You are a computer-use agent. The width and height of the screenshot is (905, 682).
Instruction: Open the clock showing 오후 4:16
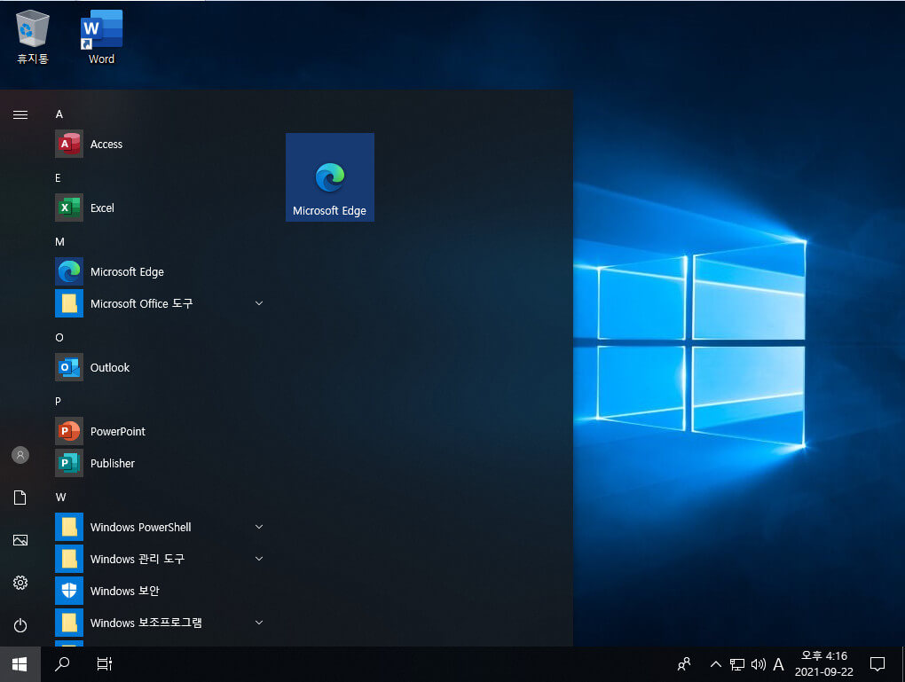[824, 664]
